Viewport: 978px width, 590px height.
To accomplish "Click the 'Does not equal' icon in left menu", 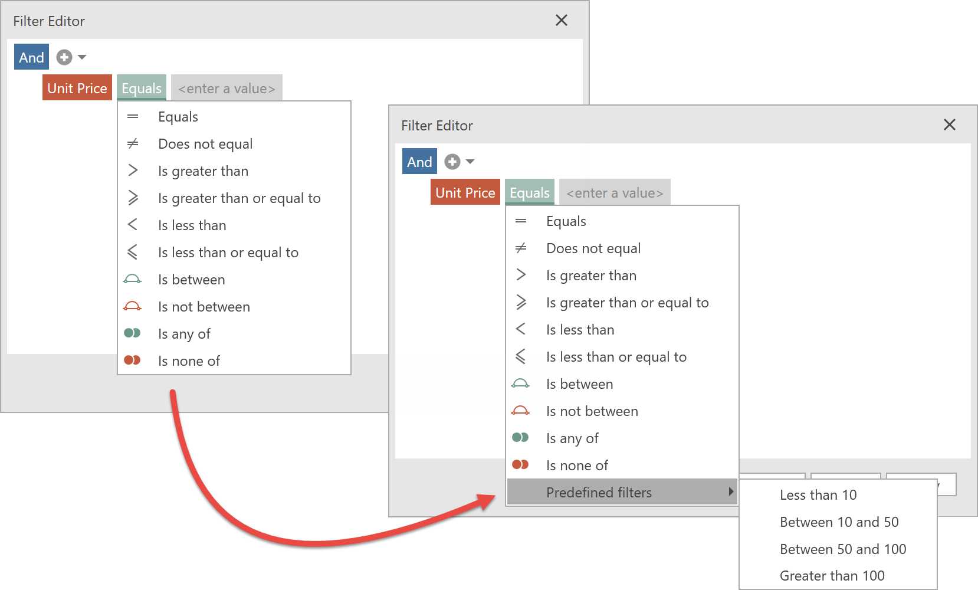I will coord(133,143).
